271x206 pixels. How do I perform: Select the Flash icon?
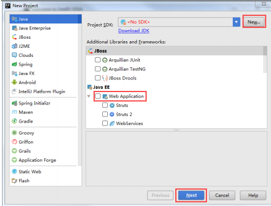[14, 181]
